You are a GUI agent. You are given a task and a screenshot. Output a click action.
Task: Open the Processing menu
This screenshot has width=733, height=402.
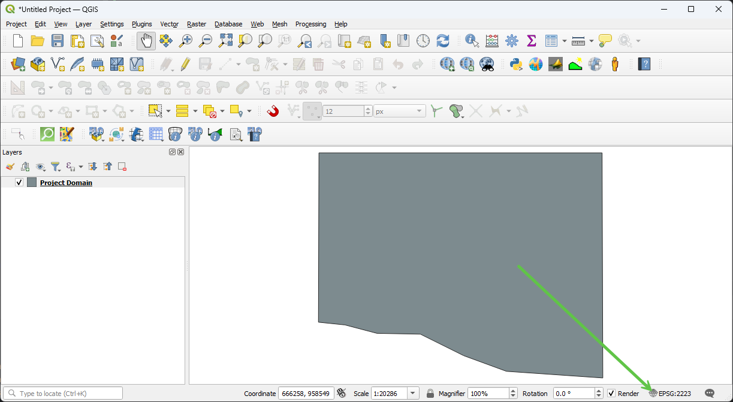point(310,24)
